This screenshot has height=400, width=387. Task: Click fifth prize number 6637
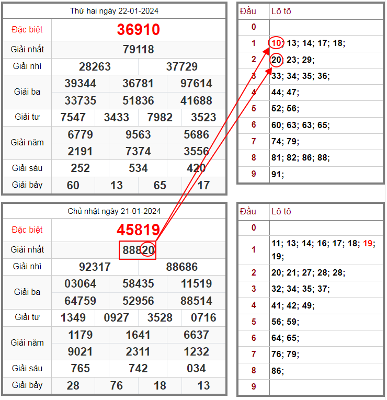click(196, 335)
